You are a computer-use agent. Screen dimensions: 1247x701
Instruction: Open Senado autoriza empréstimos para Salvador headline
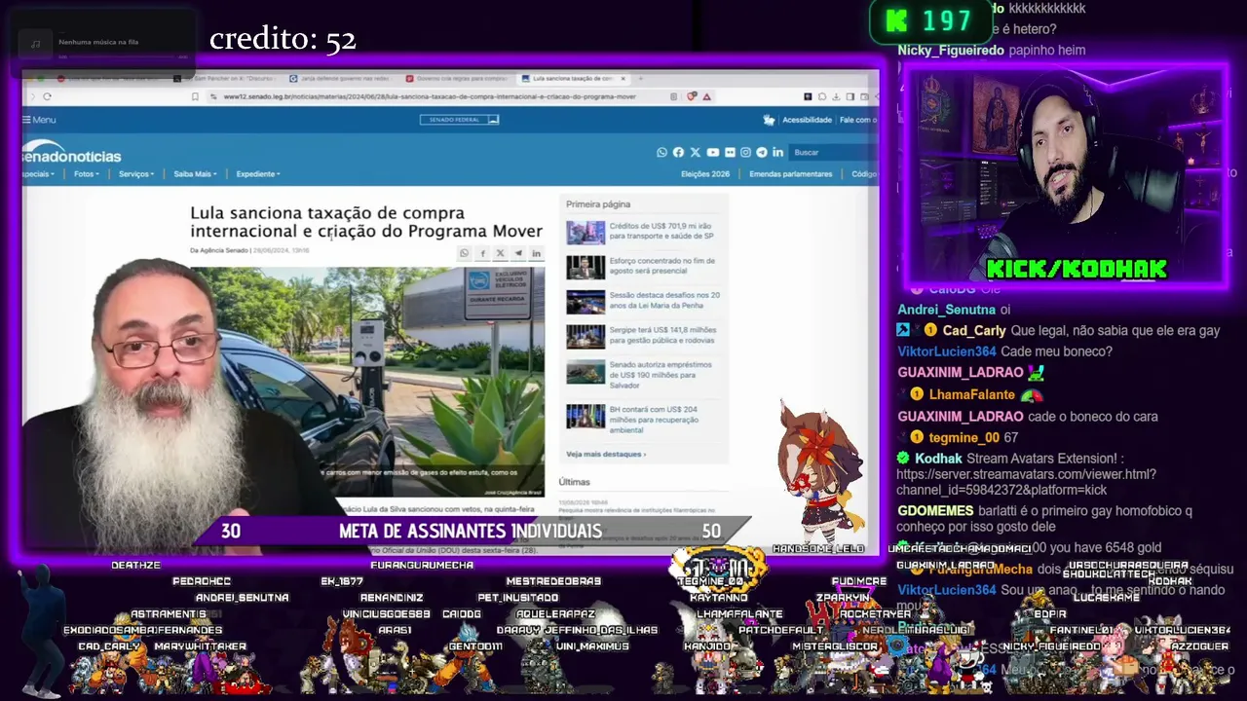661,375
